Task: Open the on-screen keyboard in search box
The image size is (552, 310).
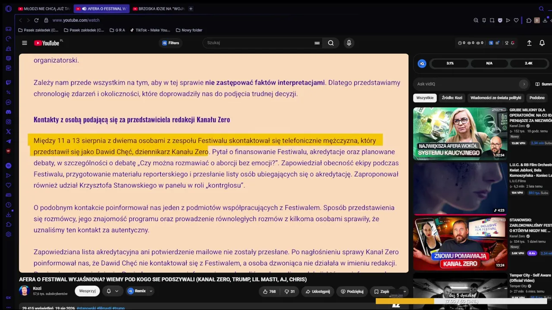Action: click(x=317, y=43)
